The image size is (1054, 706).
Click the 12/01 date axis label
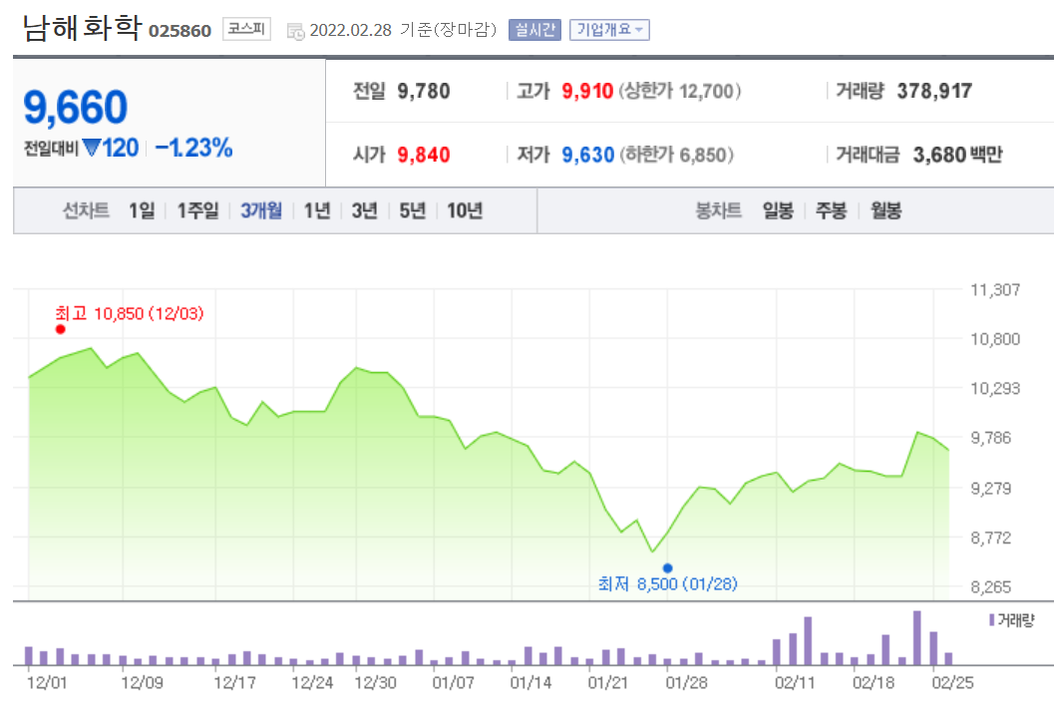pos(47,683)
